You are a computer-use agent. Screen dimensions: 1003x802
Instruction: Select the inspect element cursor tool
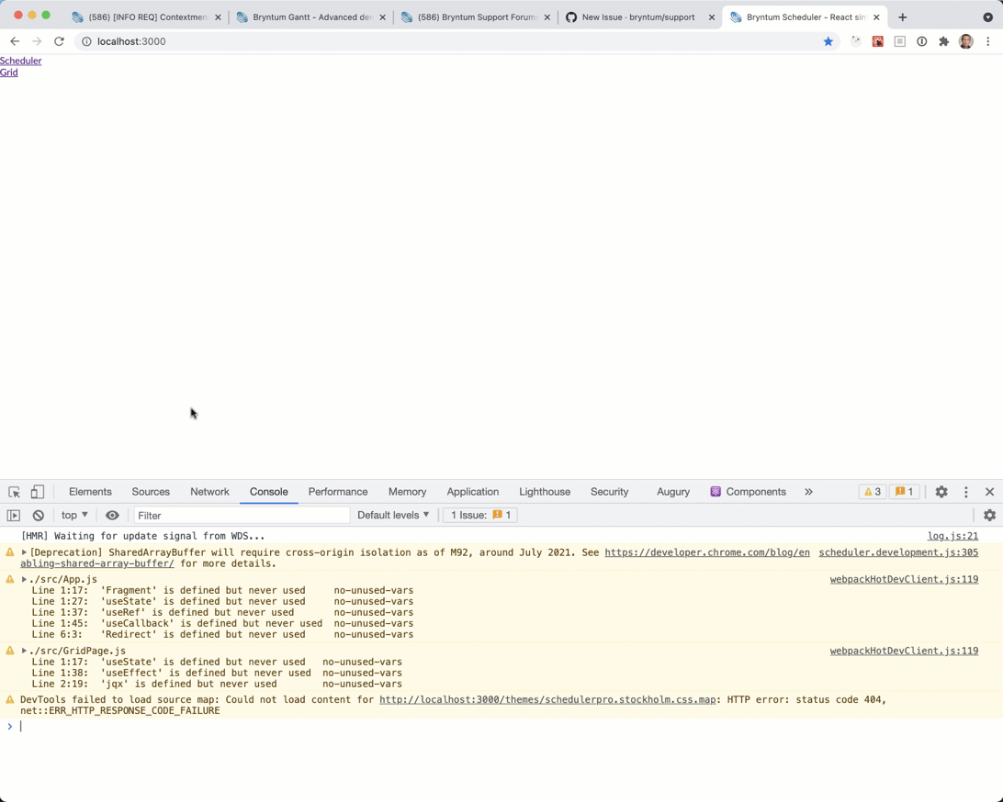coord(14,492)
